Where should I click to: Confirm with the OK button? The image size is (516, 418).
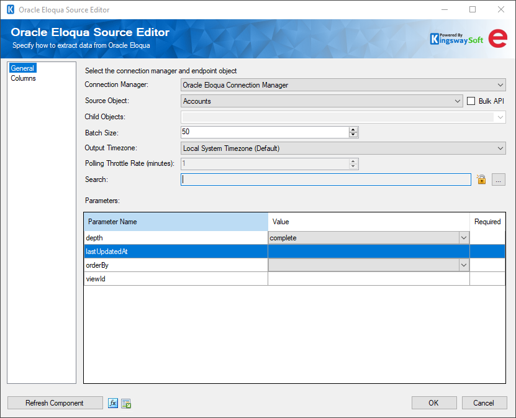[x=434, y=403]
